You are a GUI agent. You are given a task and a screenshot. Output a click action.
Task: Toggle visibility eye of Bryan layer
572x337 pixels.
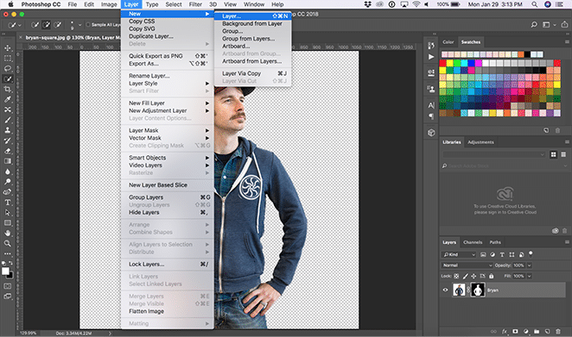(x=445, y=290)
